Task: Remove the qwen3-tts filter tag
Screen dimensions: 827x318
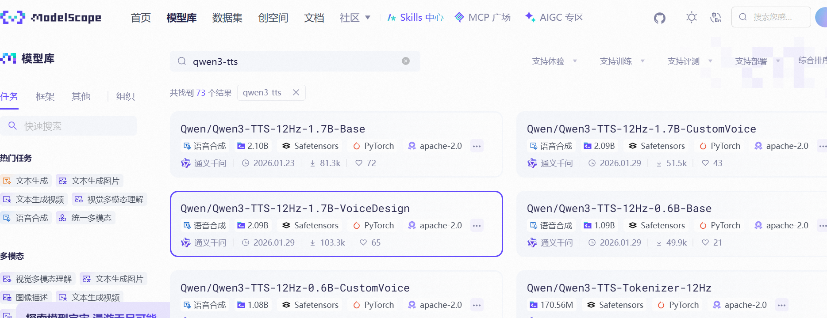Action: tap(296, 92)
